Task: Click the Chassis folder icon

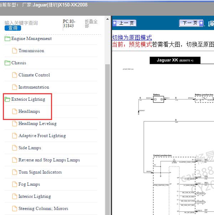Action: [7, 63]
